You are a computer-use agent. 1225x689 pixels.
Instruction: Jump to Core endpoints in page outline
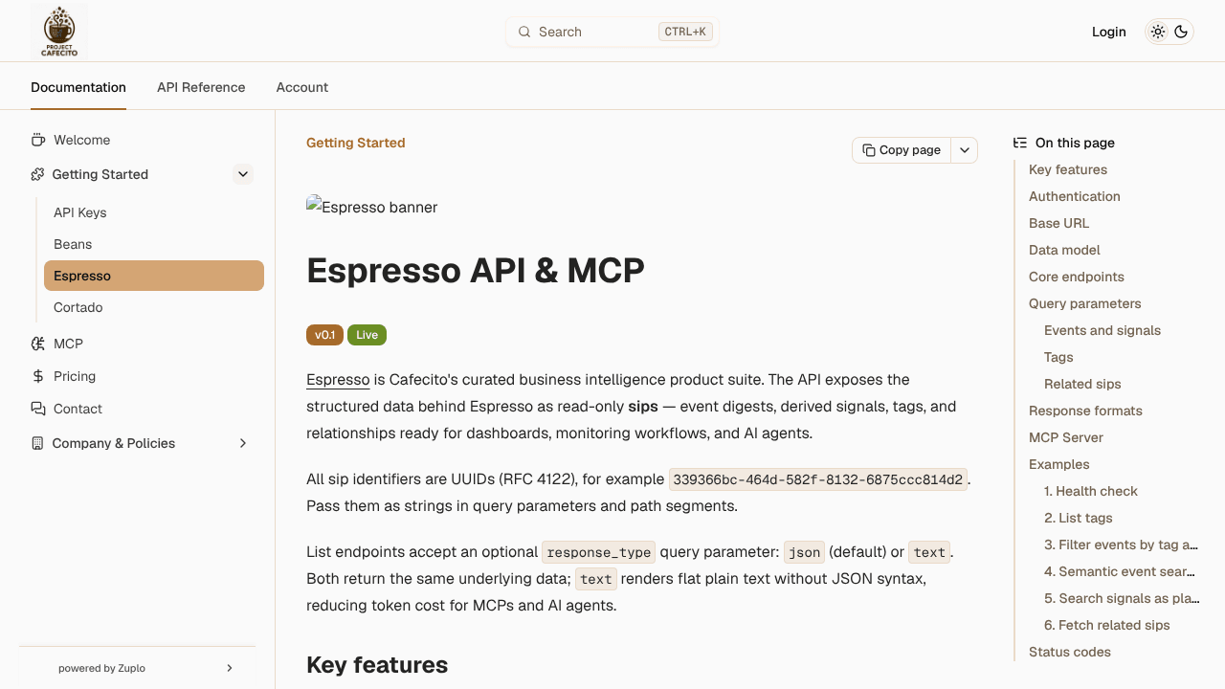pos(1077,277)
